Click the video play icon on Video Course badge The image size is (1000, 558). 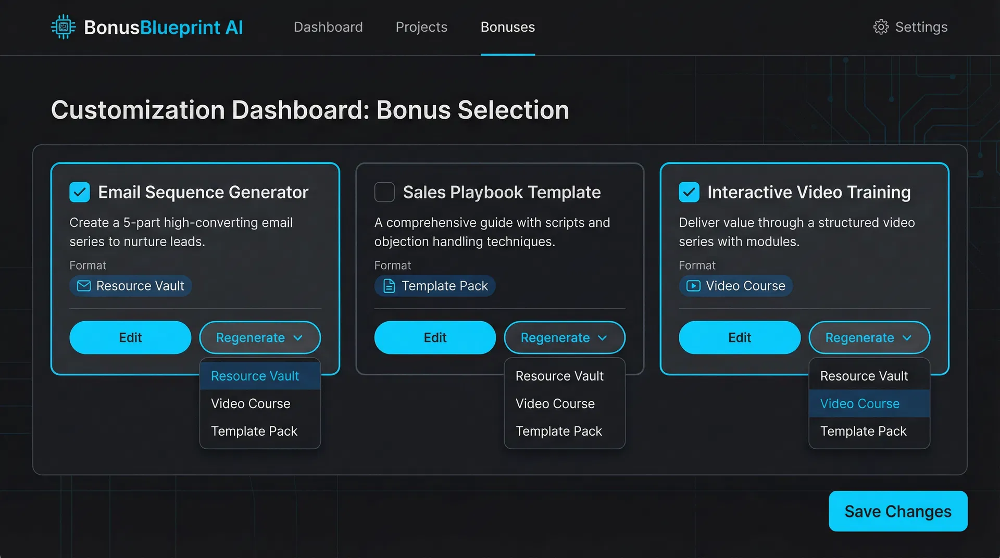tap(693, 286)
